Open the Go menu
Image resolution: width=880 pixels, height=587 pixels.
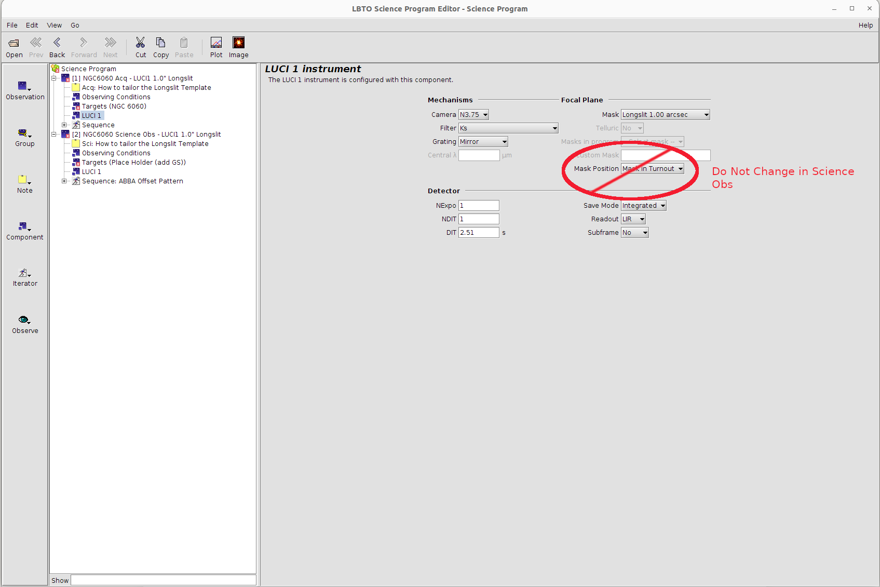point(75,25)
